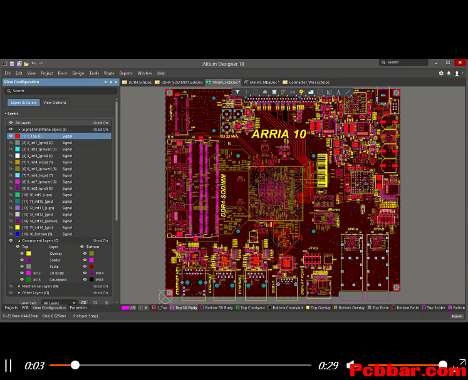468x380 pixels.
Task: Toggle visibility of M16 Courtyard layer
Action: pos(85,279)
